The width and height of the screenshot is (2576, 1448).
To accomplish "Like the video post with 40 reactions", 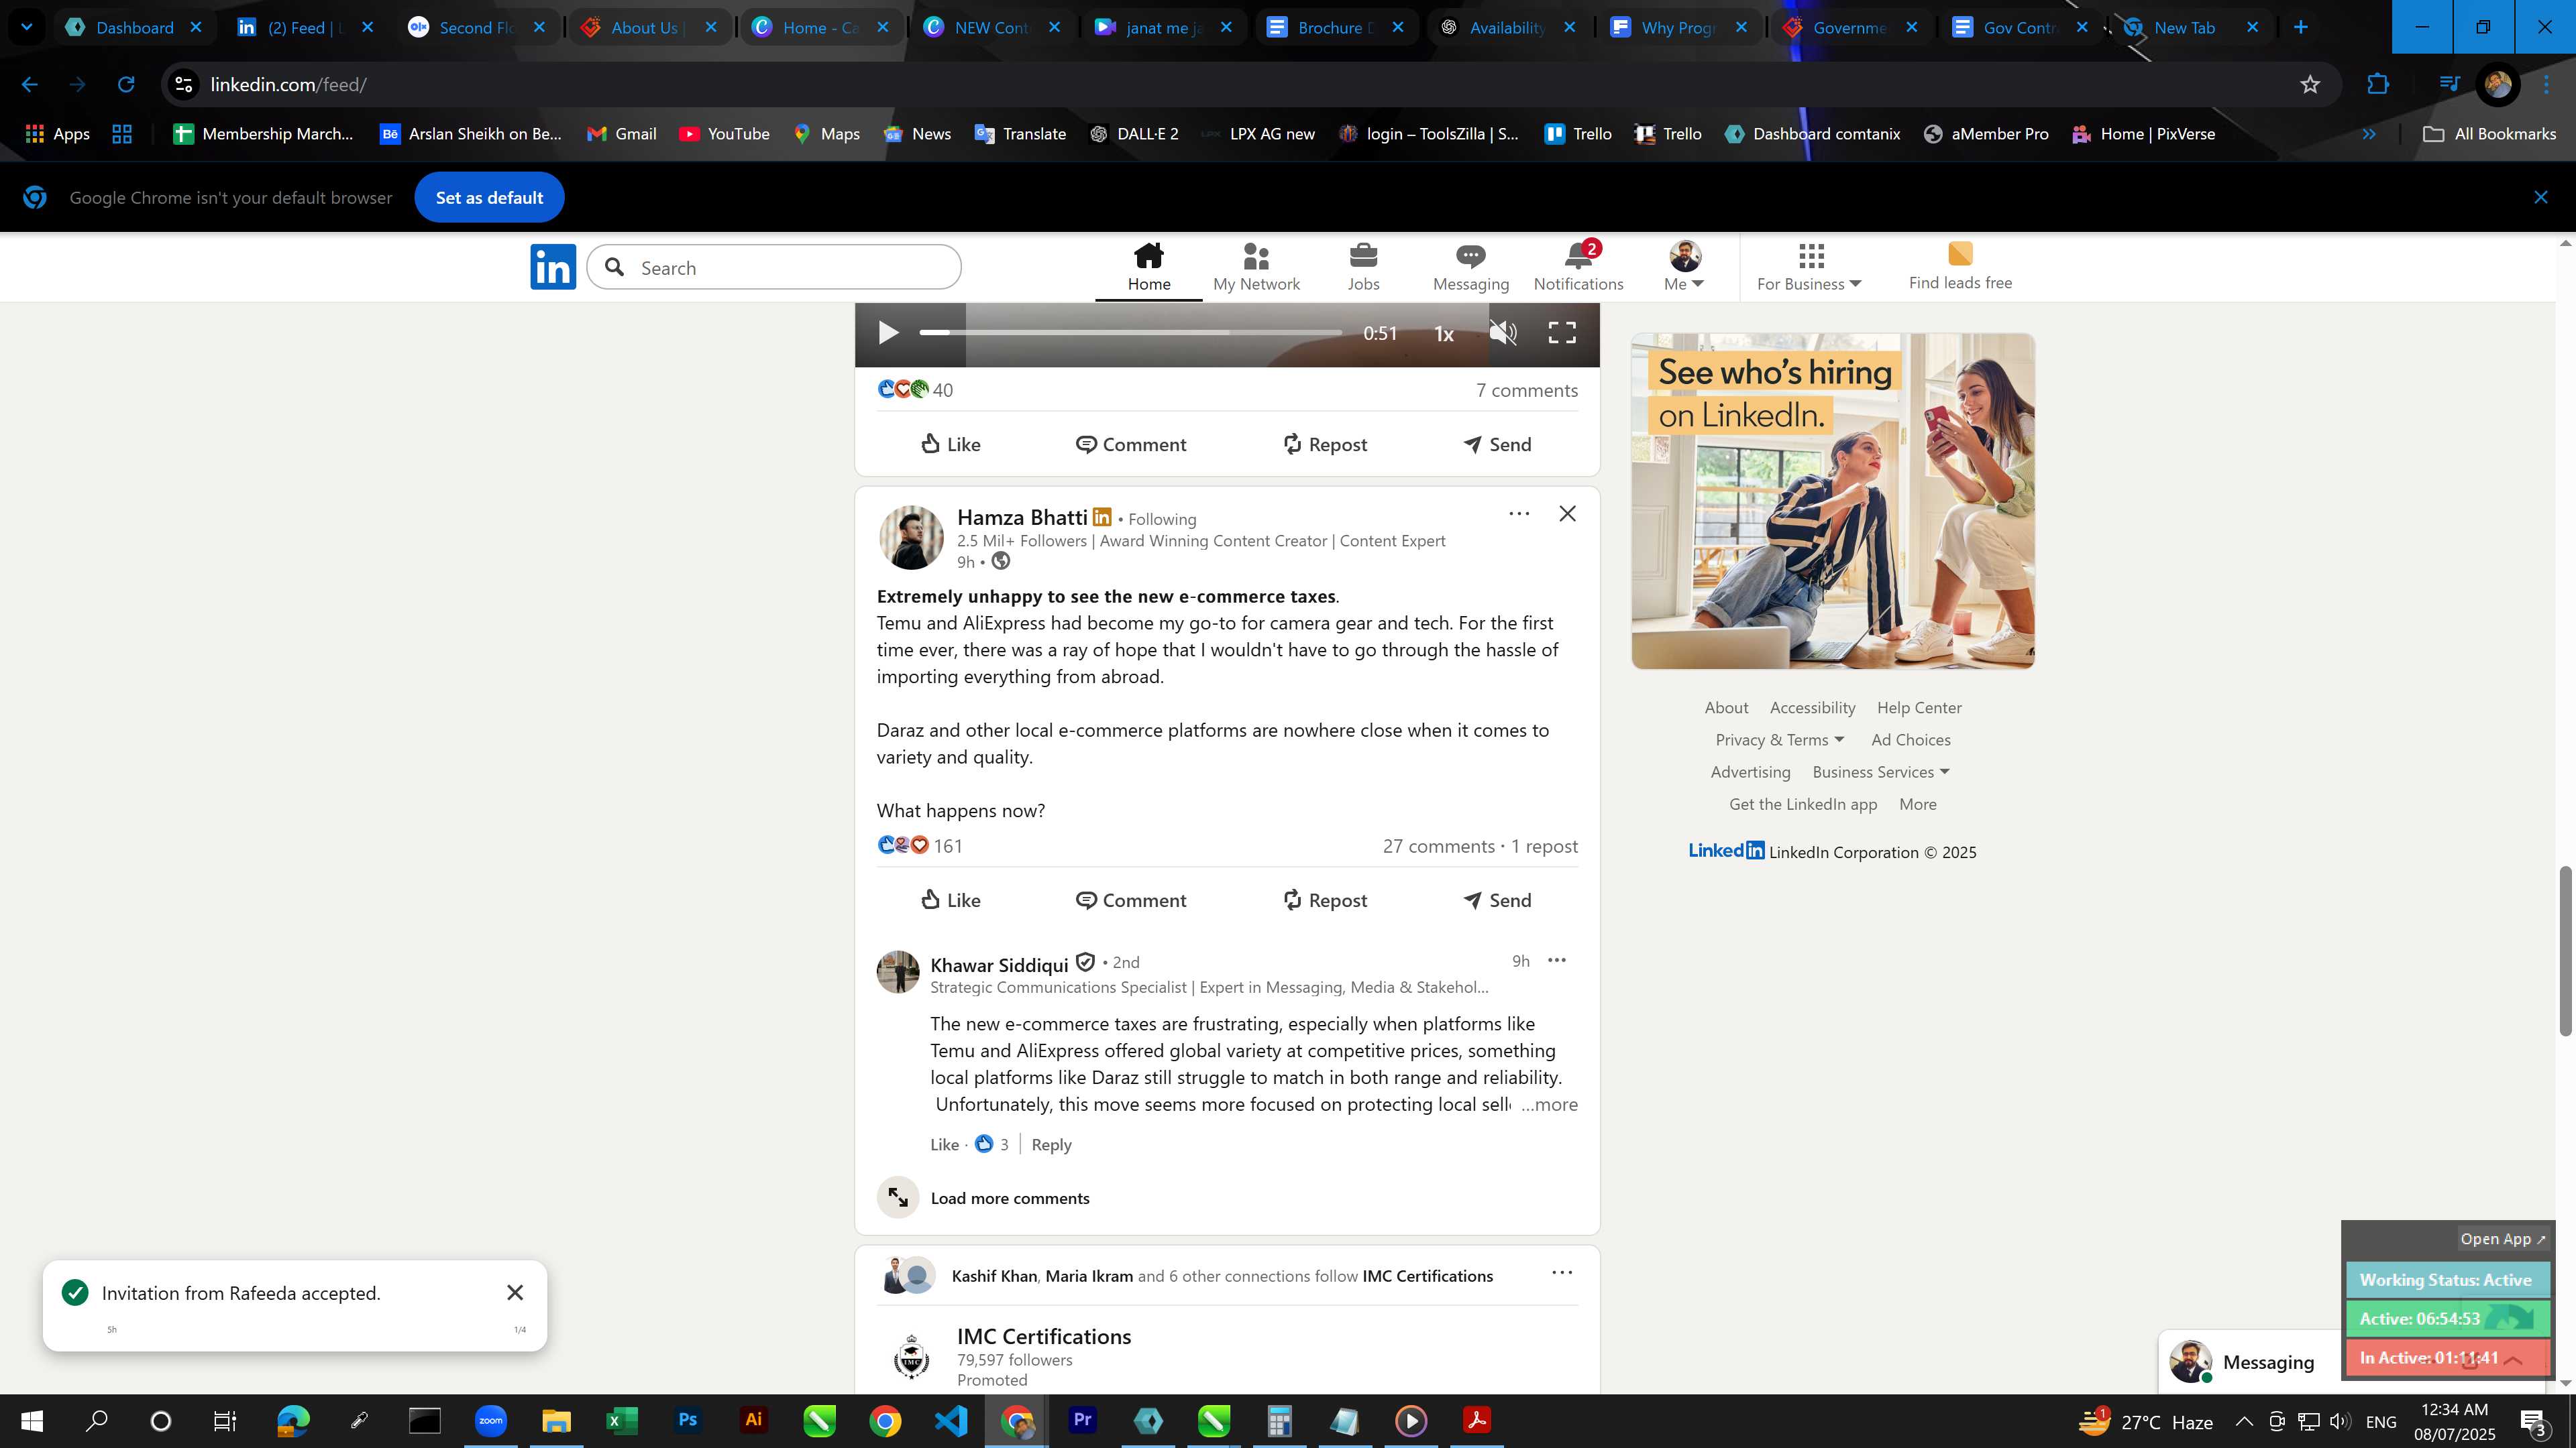I will 950,444.
